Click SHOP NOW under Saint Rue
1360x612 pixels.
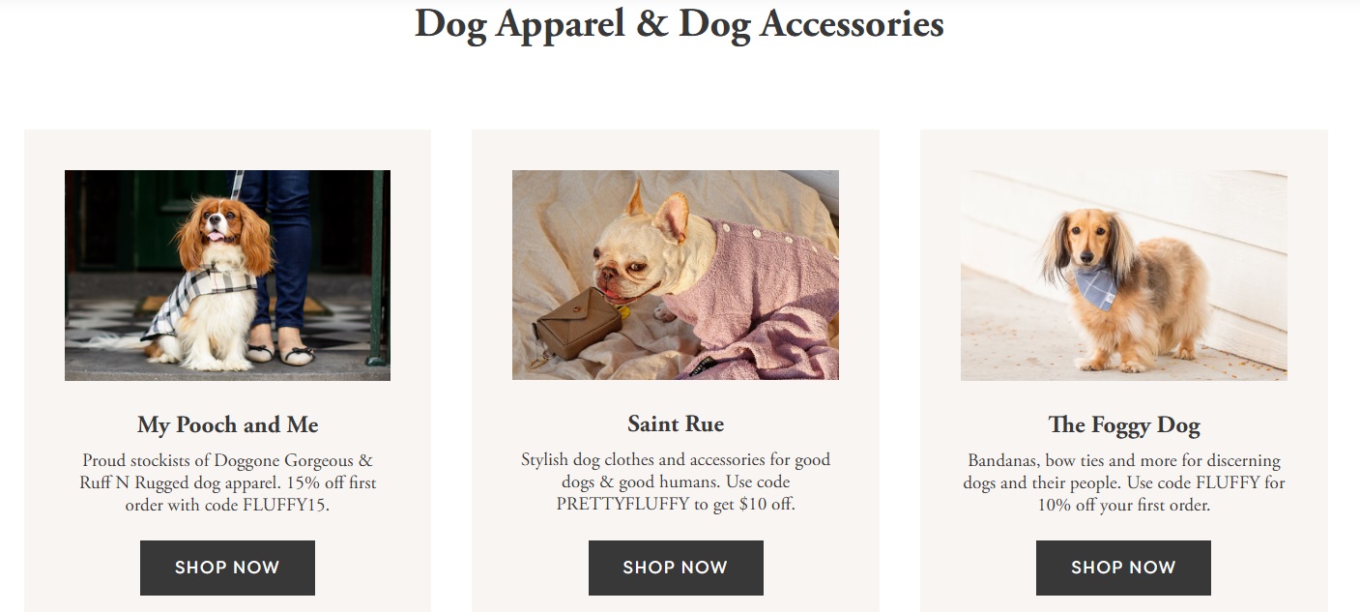[676, 568]
